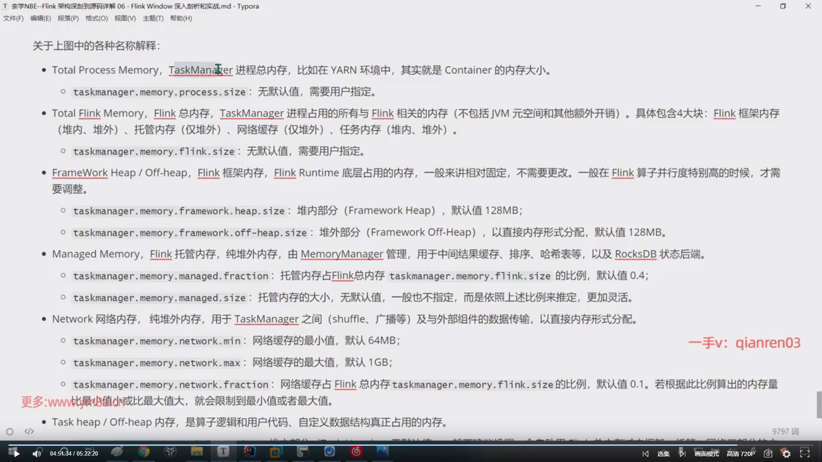Open the 文件(F) menu

[13, 18]
